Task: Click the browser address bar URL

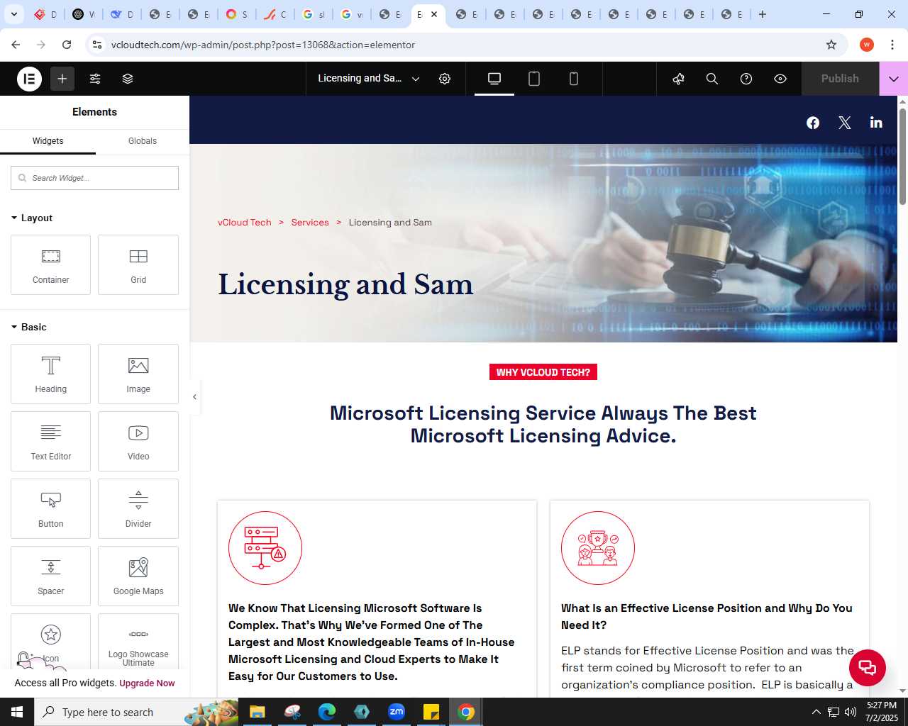Action: [x=263, y=45]
